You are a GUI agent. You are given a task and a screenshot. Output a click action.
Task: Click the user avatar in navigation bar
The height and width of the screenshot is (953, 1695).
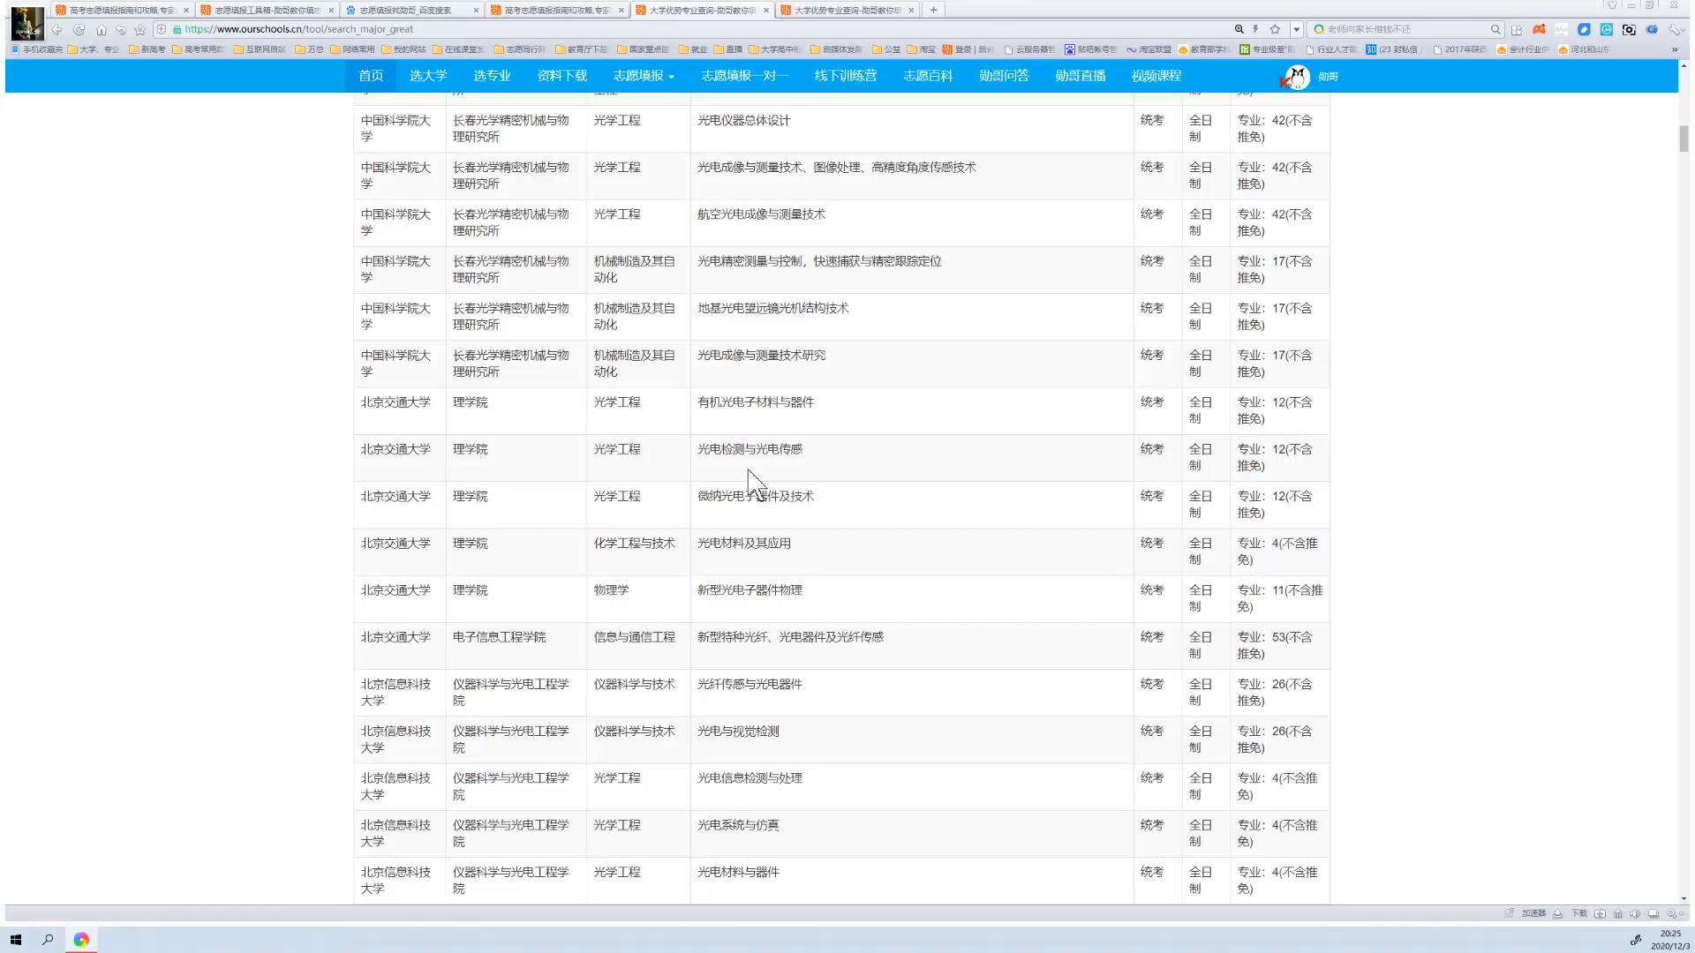pyautogui.click(x=1296, y=77)
